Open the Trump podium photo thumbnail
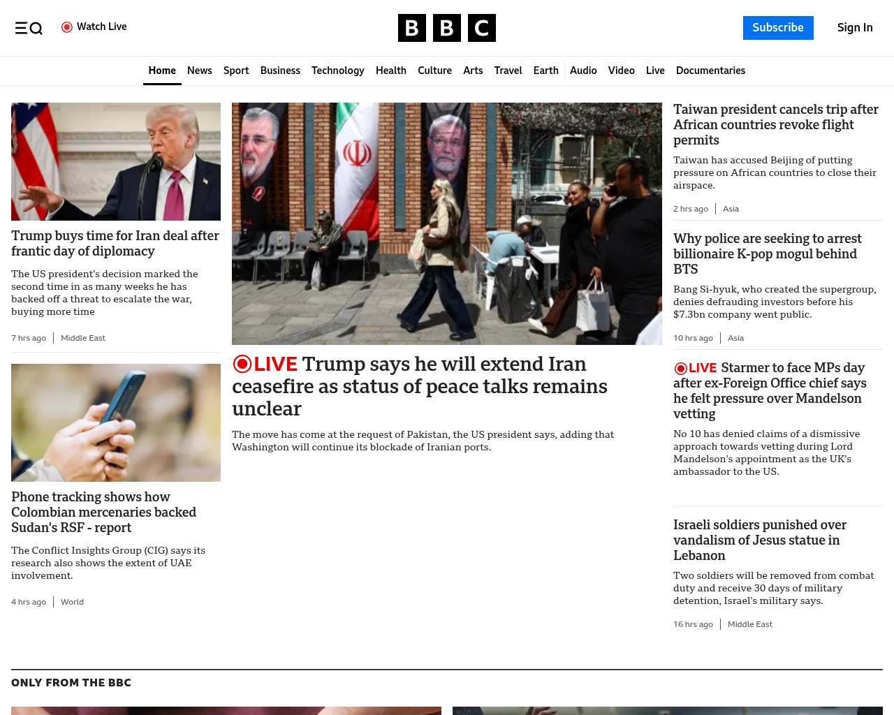 coord(116,162)
